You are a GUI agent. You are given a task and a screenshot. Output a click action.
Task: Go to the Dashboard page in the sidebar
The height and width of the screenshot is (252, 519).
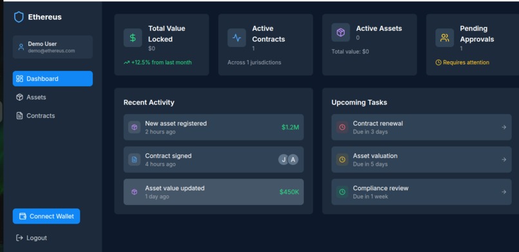53,79
